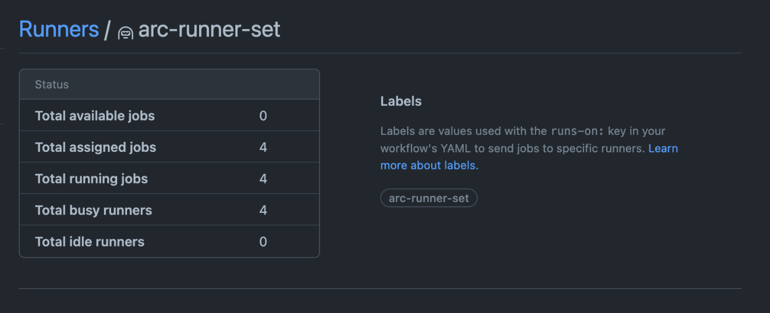
Task: Click the Total available jobs value 0
Action: coord(263,116)
